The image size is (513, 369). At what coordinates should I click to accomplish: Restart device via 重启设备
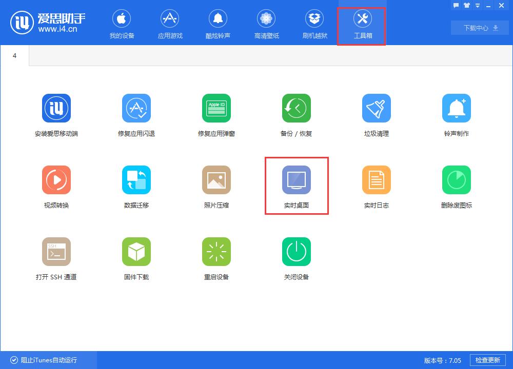pos(216,257)
